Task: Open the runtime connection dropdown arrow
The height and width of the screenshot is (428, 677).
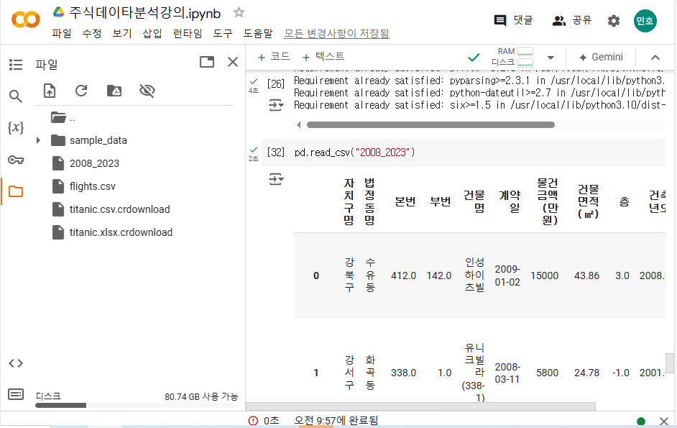Action: (551, 58)
